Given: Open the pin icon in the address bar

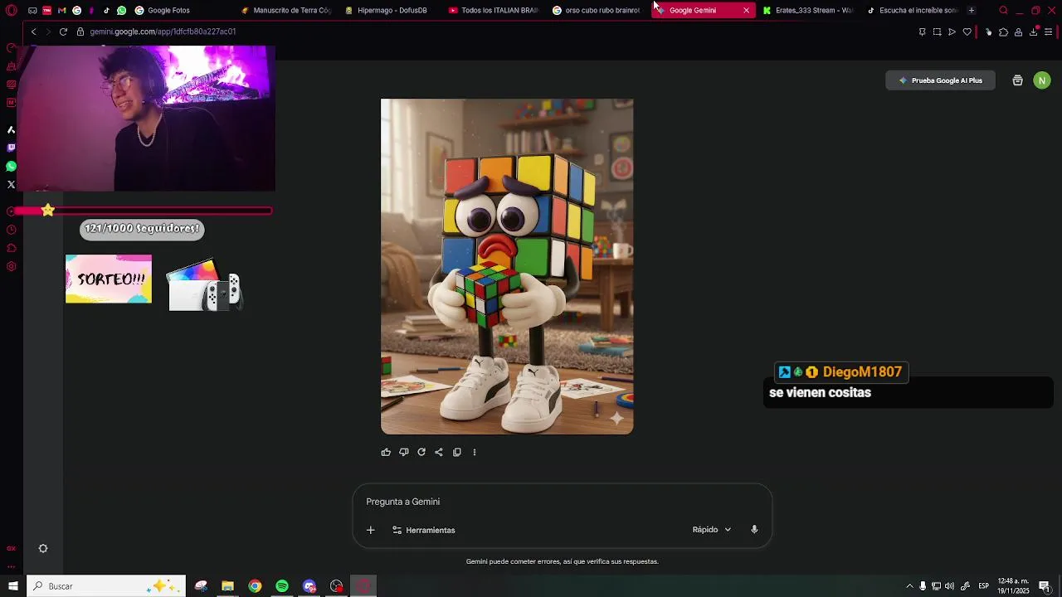Looking at the screenshot, I should [x=922, y=32].
